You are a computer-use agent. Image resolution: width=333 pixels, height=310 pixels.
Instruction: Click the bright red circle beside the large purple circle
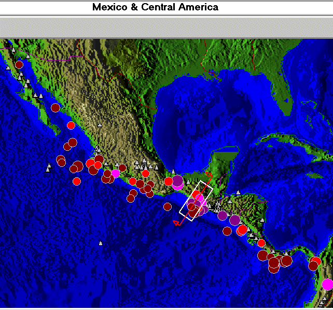pyautogui.click(x=168, y=181)
